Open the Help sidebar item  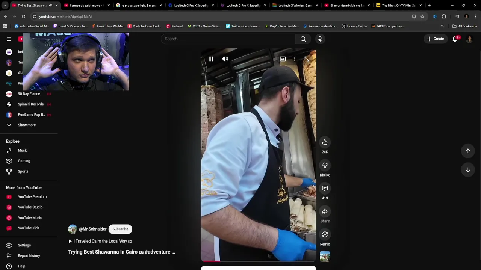click(x=29, y=266)
